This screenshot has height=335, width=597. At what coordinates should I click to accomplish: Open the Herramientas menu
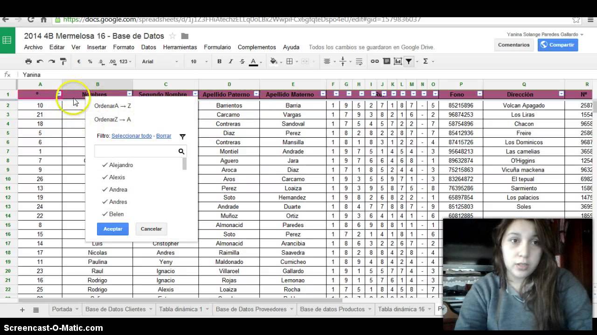point(180,47)
